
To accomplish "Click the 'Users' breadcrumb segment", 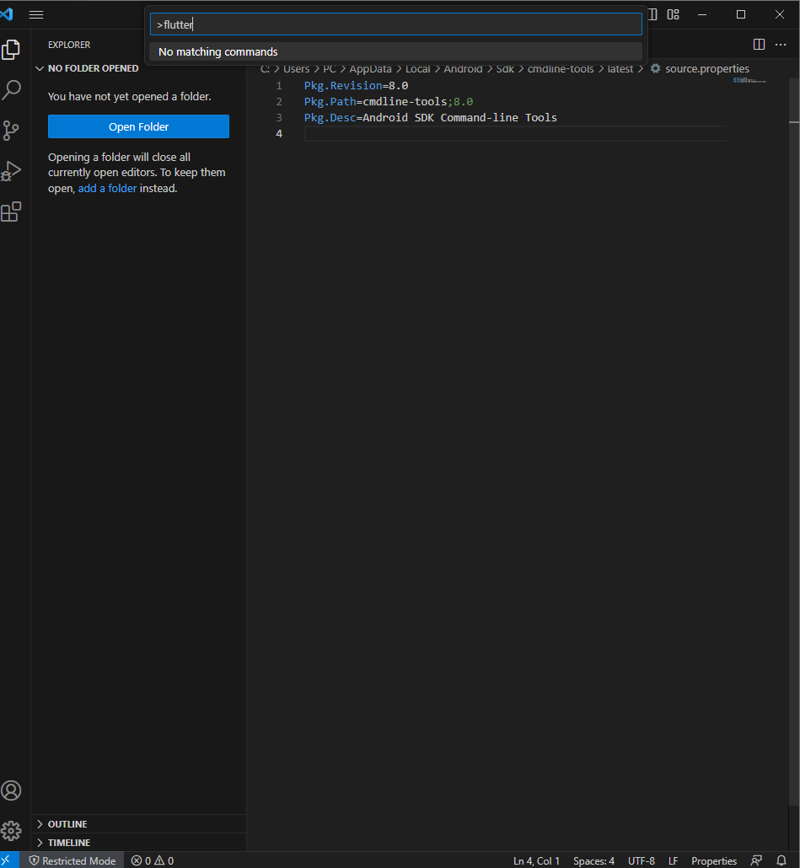I will click(x=296, y=68).
